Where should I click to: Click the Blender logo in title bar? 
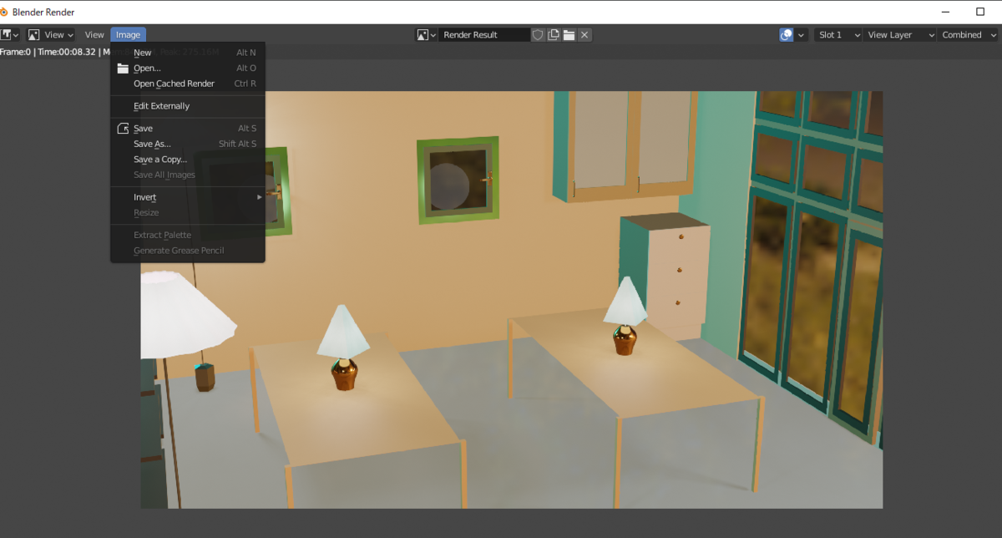[5, 12]
